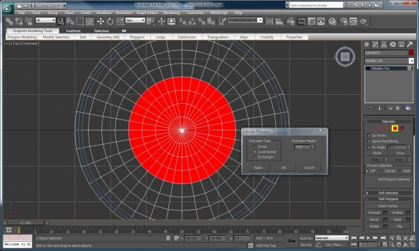Expand the Soft Selection rollout
The image size is (419, 251).
click(x=388, y=193)
